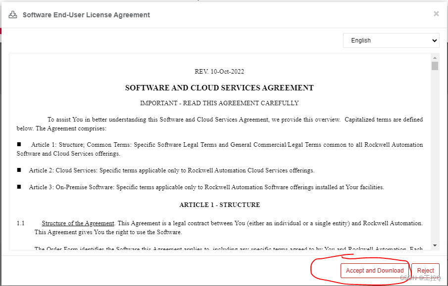Click the 'Article 2: Cloud Services' bullet line
The image size is (448, 286).
tap(166, 170)
